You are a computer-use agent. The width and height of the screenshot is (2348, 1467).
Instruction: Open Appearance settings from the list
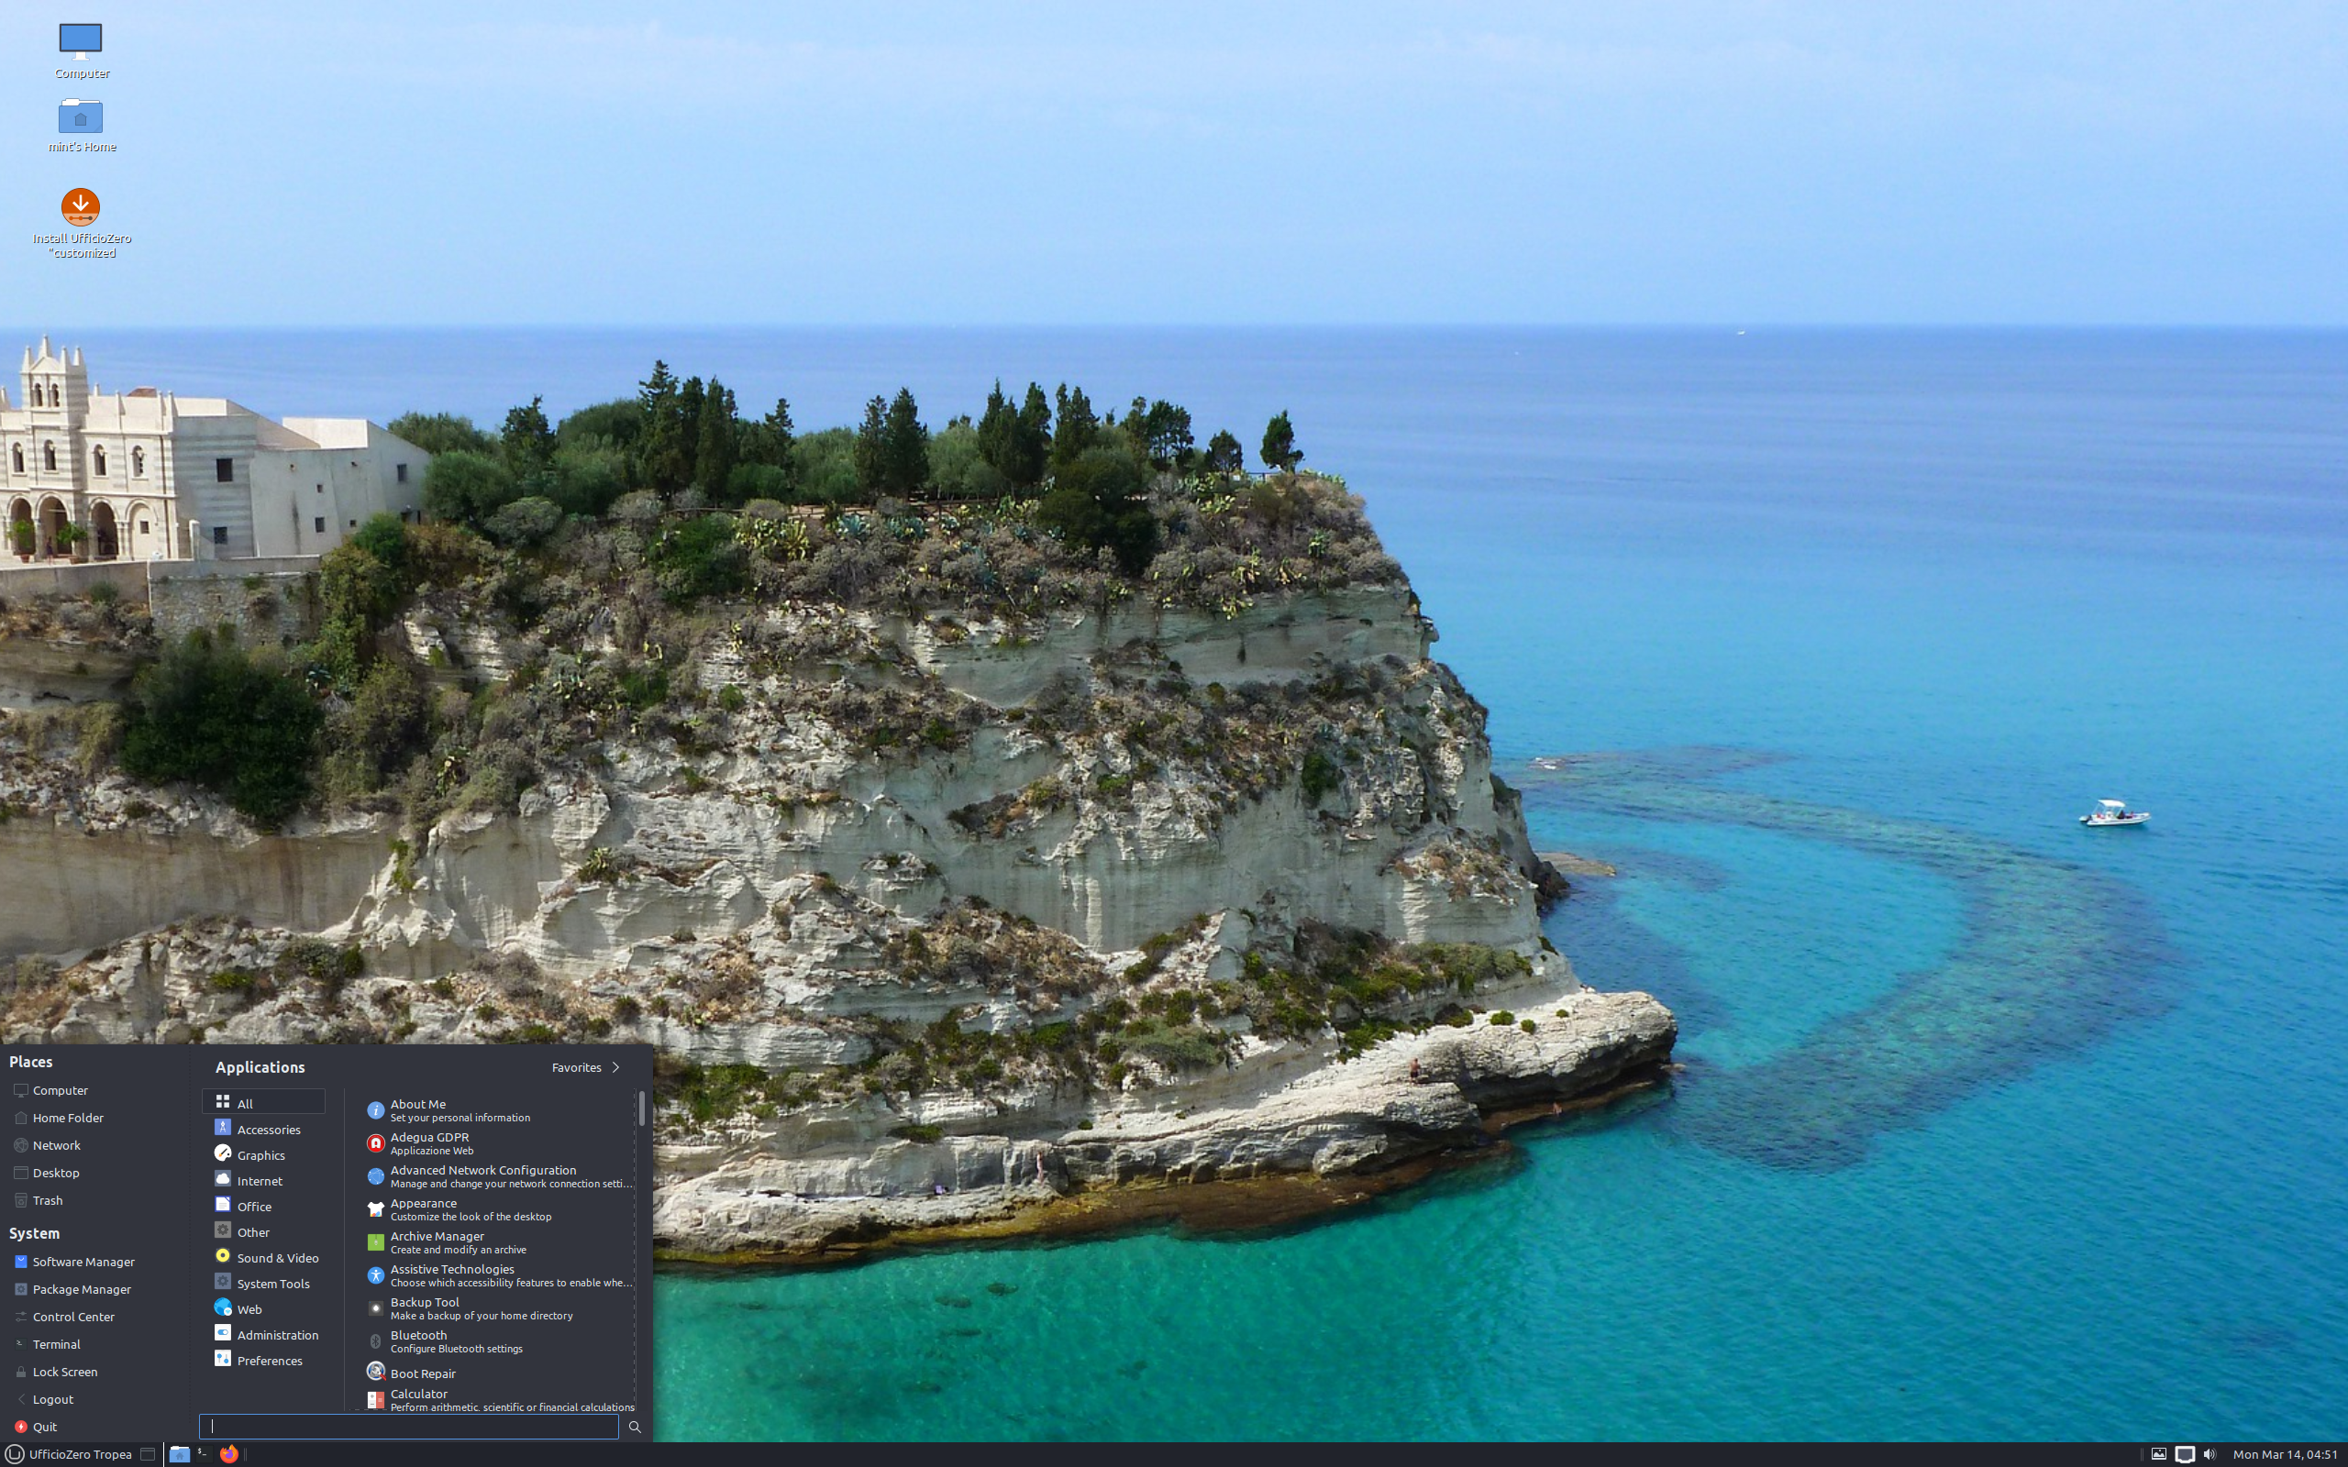pyautogui.click(x=498, y=1209)
